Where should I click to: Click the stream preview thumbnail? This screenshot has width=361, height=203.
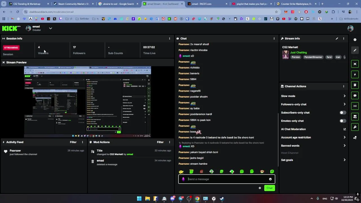(87, 102)
